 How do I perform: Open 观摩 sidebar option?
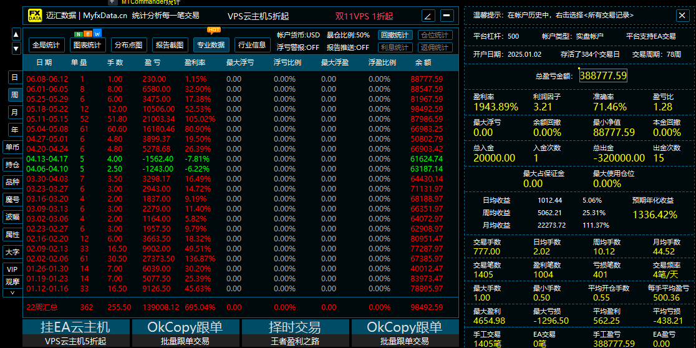12,281
